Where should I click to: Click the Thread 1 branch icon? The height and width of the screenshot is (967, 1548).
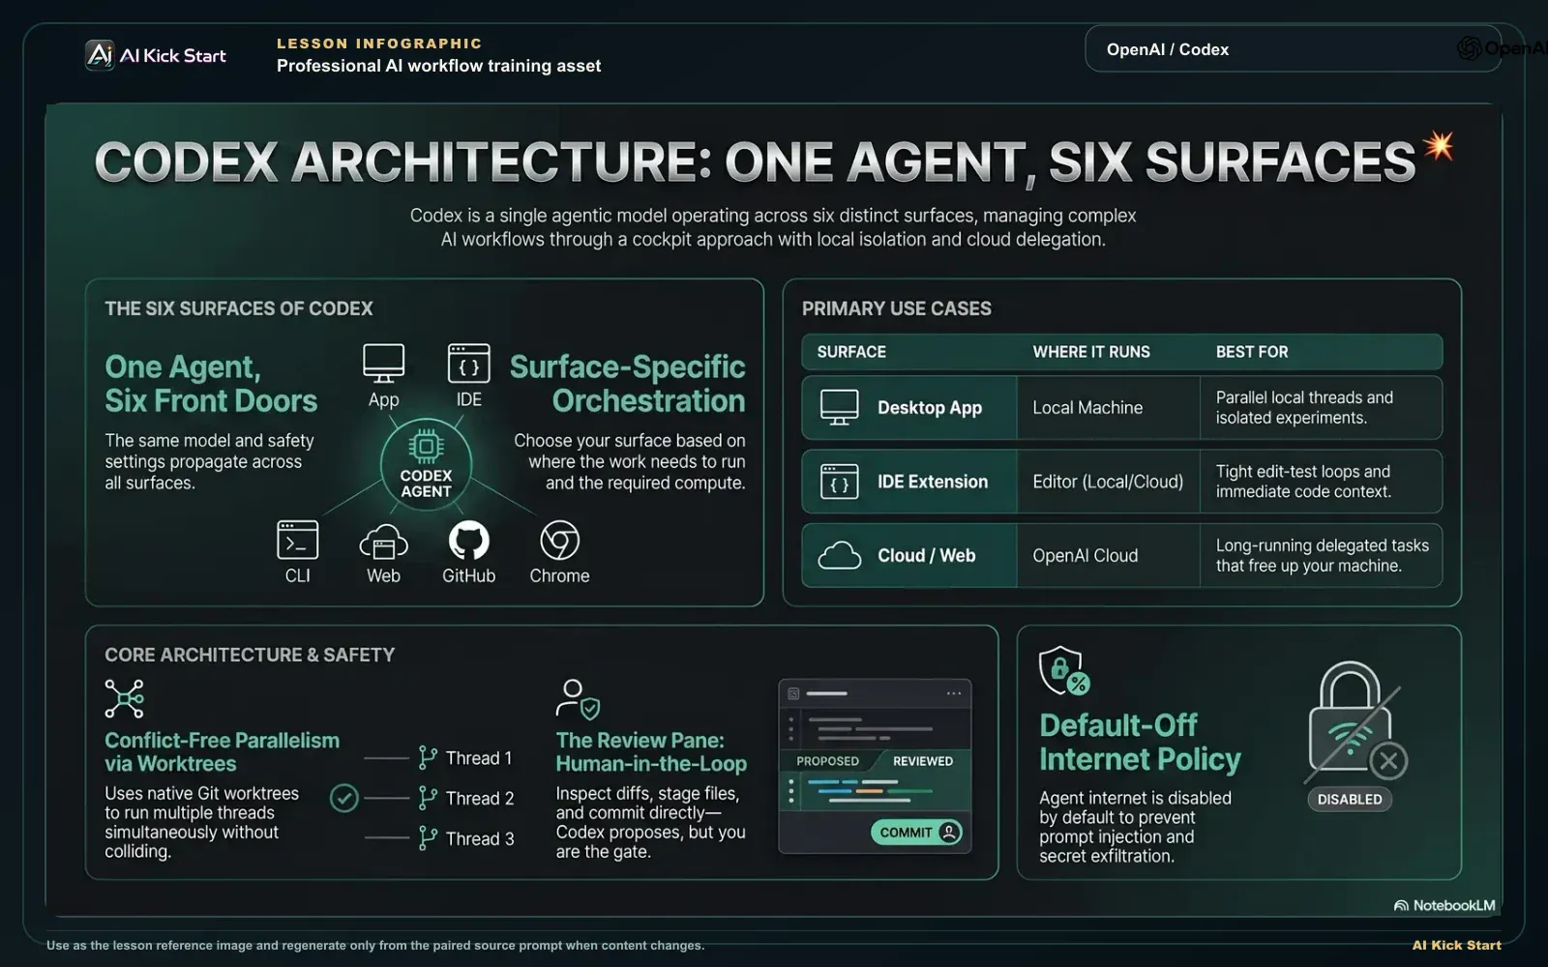pos(428,757)
